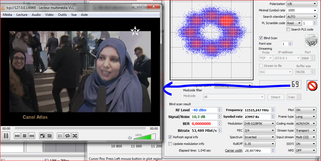This screenshot has width=321, height=161.
Task: Enable shuffle playback in VLC
Action: (75, 136)
